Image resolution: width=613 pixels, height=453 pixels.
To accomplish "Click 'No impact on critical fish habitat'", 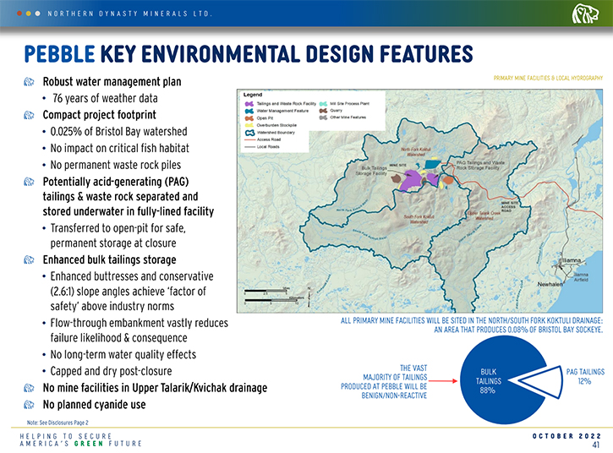I will pyautogui.click(x=119, y=148).
